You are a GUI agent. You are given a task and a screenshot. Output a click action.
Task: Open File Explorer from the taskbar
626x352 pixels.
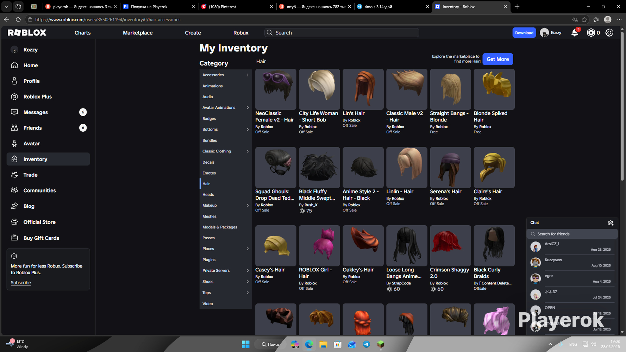pos(323,344)
